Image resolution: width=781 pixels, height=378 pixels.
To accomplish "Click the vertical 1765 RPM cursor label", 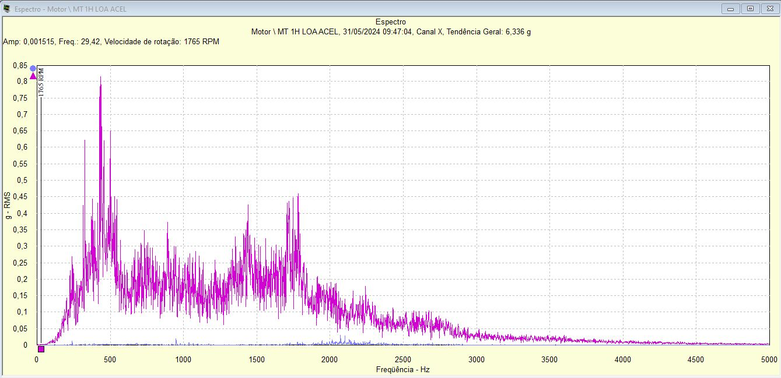I will pos(41,82).
